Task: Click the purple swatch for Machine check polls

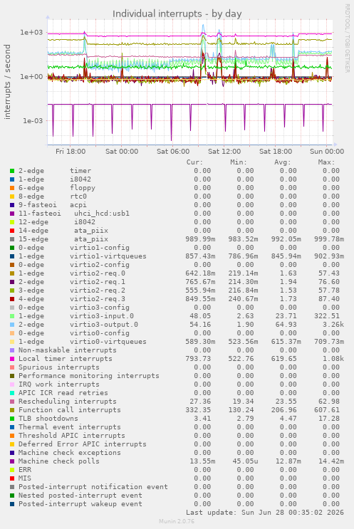Action: 12,461
